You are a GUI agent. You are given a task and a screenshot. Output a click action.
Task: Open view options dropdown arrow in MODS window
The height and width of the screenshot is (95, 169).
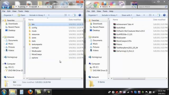(153, 15)
